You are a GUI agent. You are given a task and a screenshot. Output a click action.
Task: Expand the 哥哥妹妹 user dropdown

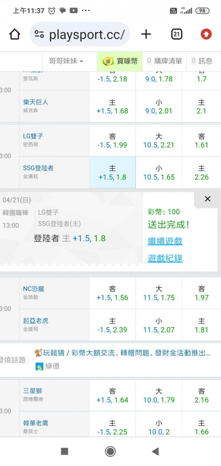(66, 61)
